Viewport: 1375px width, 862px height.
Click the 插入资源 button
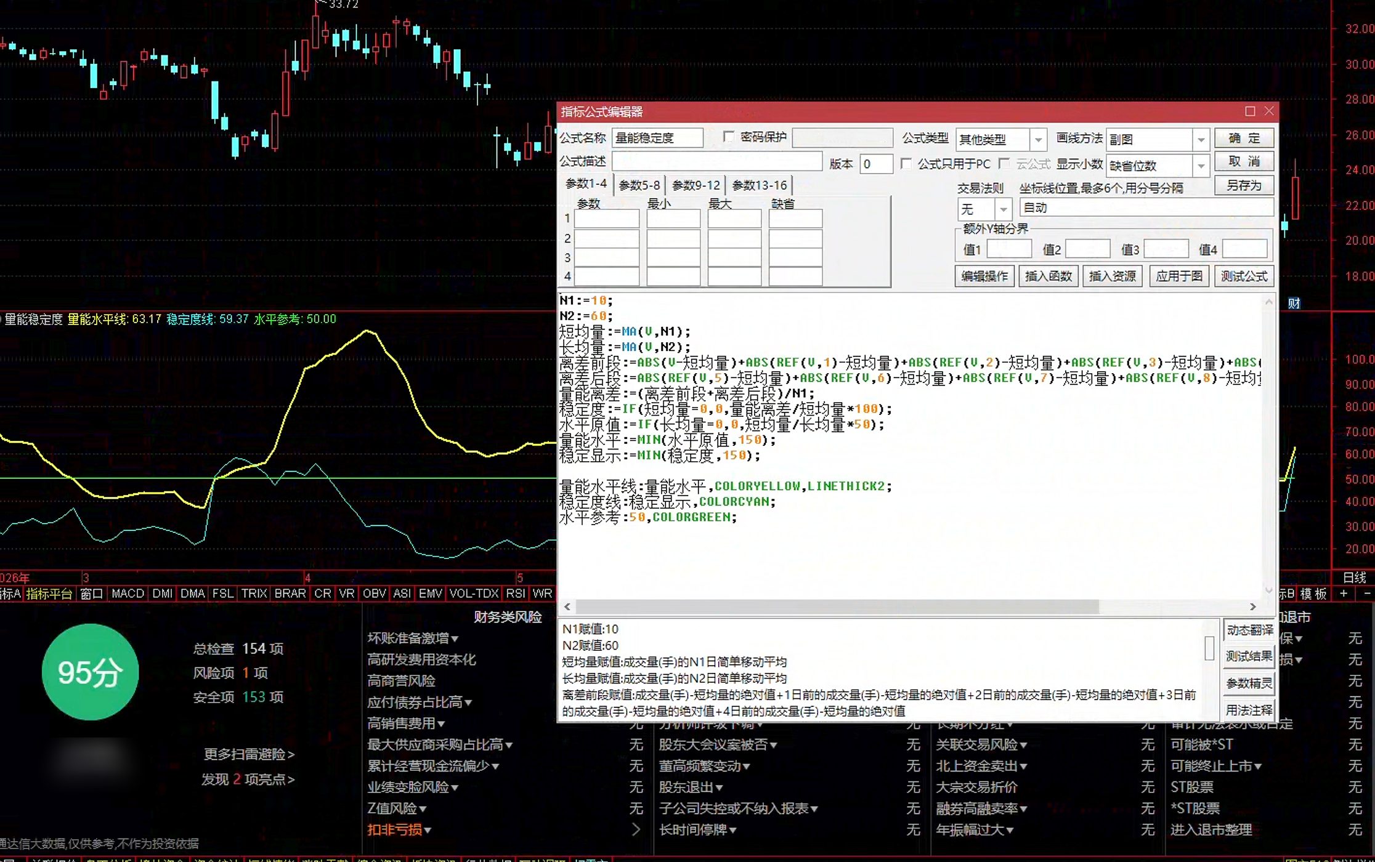coord(1113,276)
